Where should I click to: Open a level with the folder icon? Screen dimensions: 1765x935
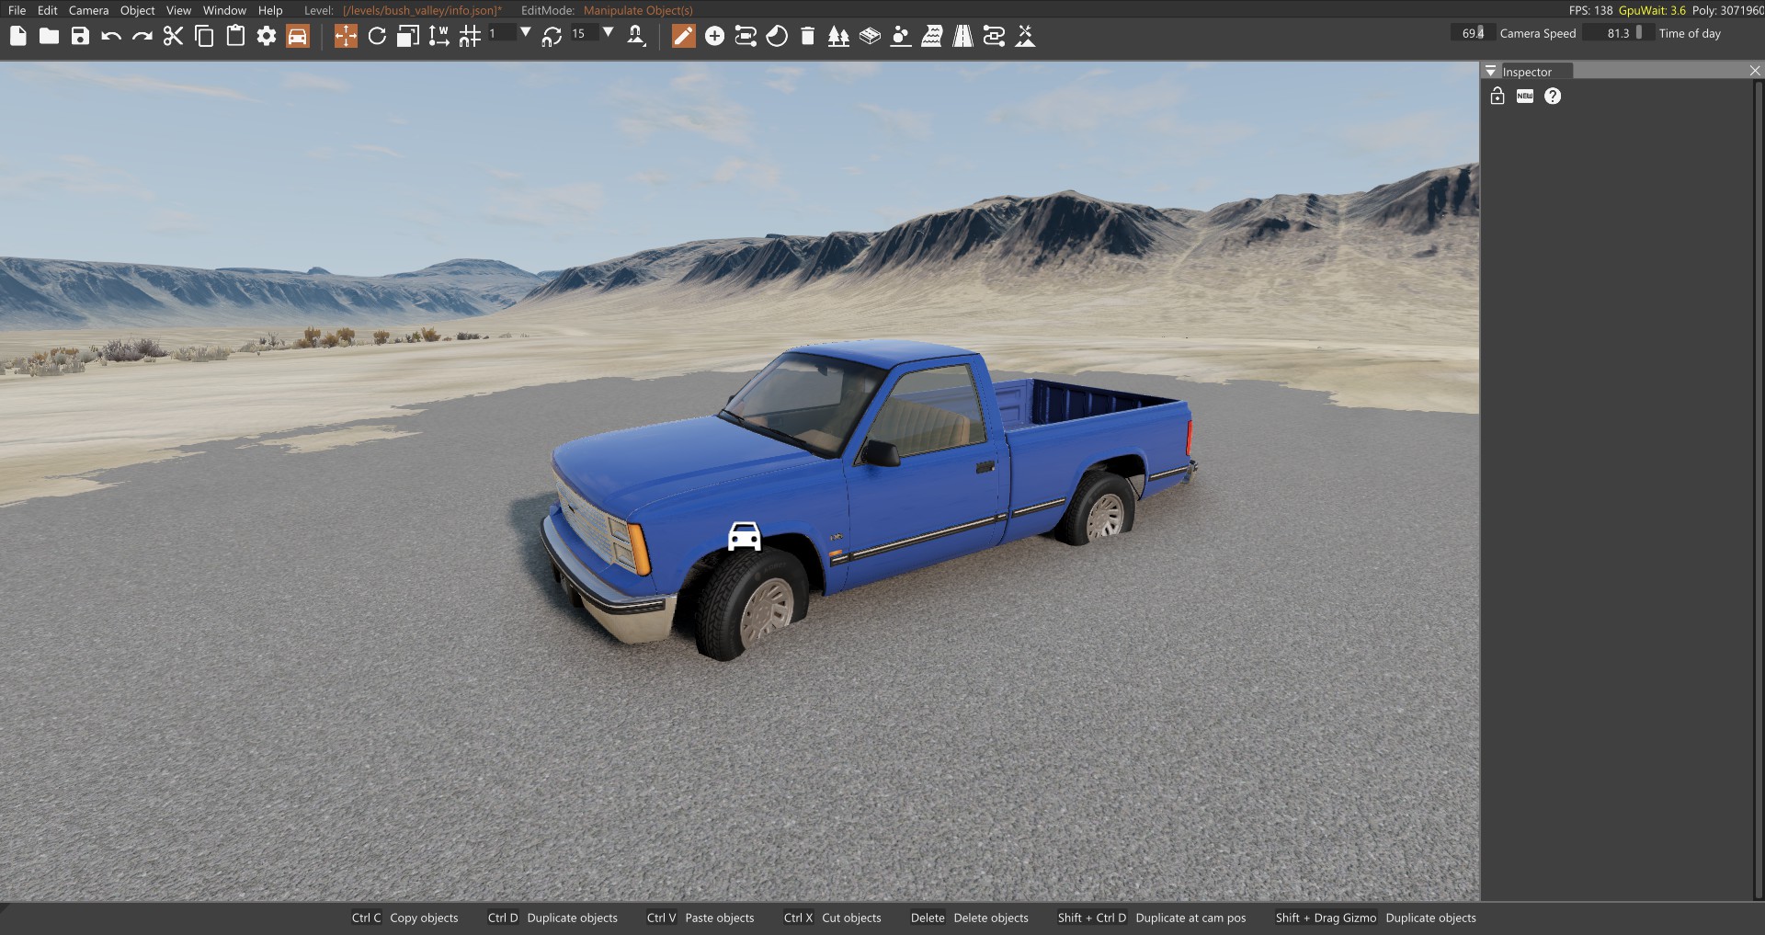click(50, 36)
